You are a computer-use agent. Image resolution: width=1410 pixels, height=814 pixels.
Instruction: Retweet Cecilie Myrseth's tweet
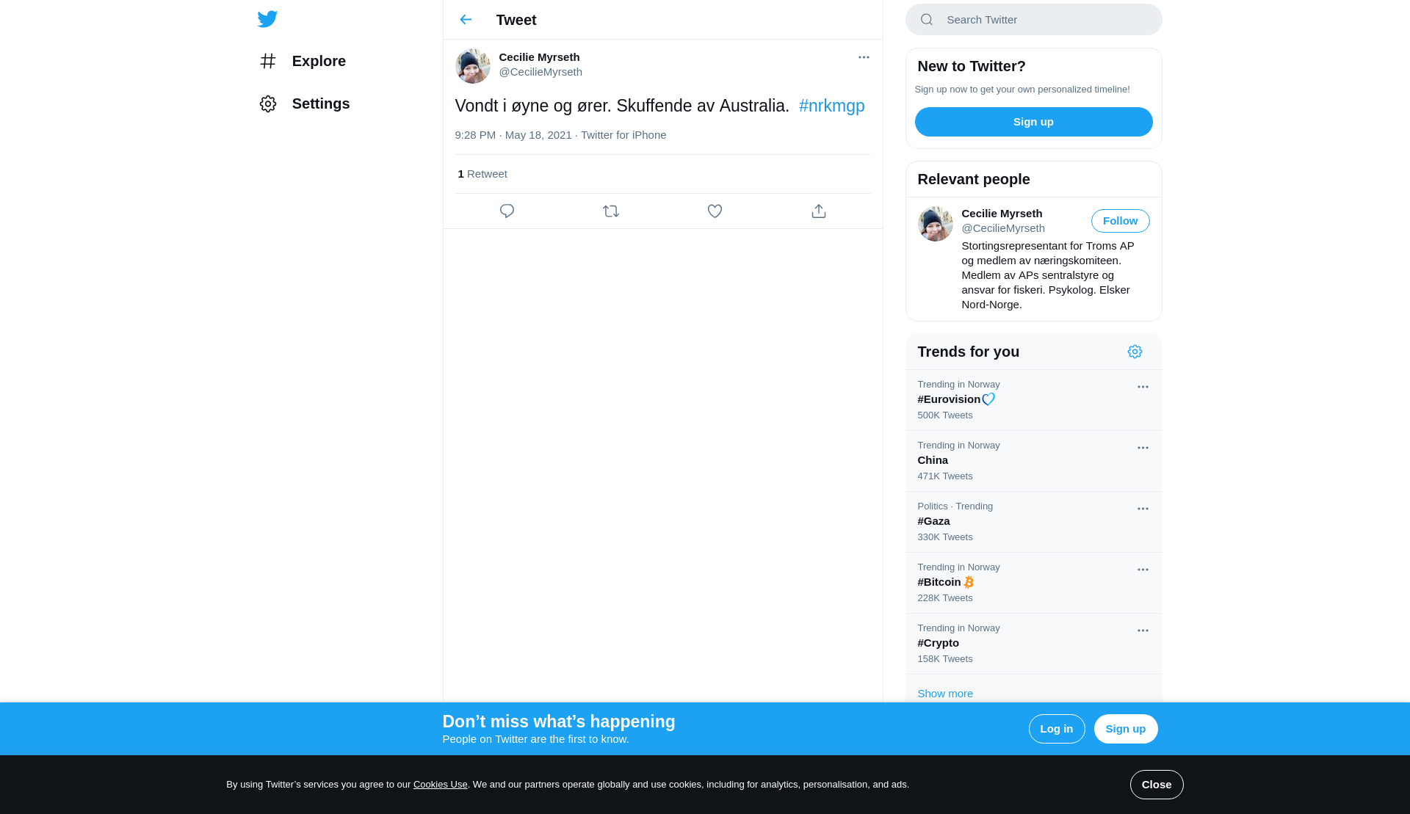611,211
